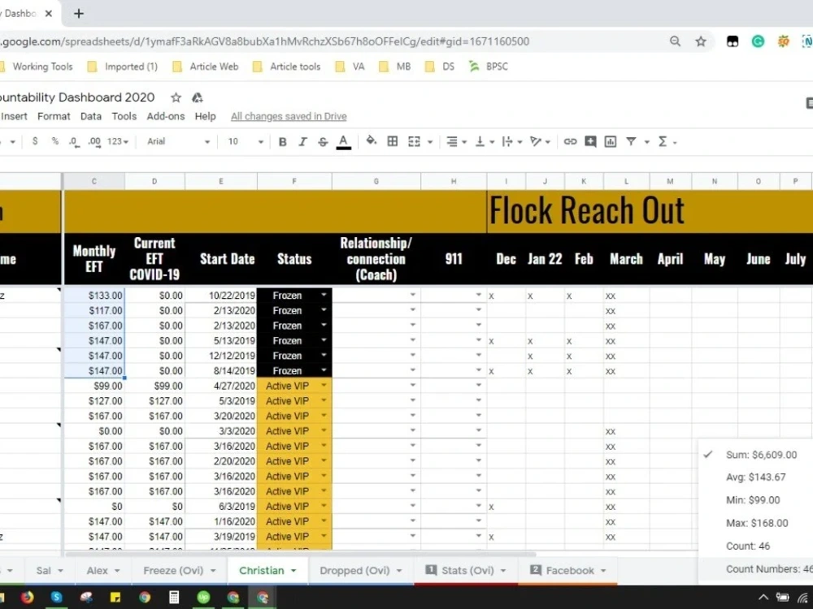Click the merge cells icon
The image size is (813, 609).
(x=414, y=142)
